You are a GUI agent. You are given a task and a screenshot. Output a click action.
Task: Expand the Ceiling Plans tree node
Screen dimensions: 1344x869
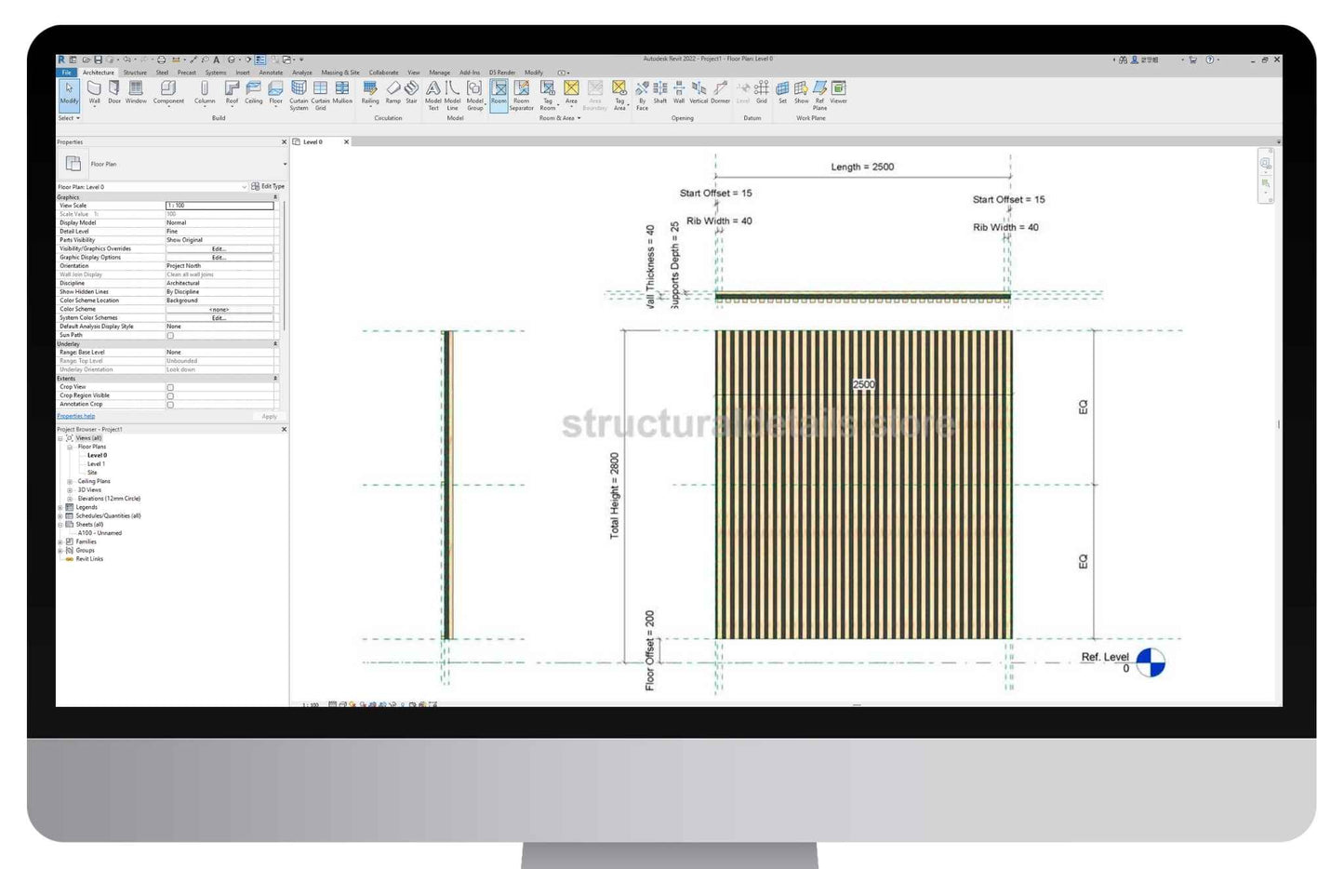[x=70, y=481]
